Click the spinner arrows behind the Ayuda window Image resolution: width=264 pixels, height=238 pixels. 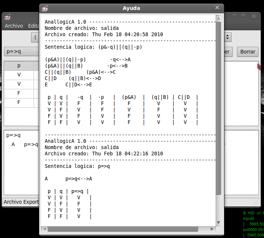click(228, 37)
